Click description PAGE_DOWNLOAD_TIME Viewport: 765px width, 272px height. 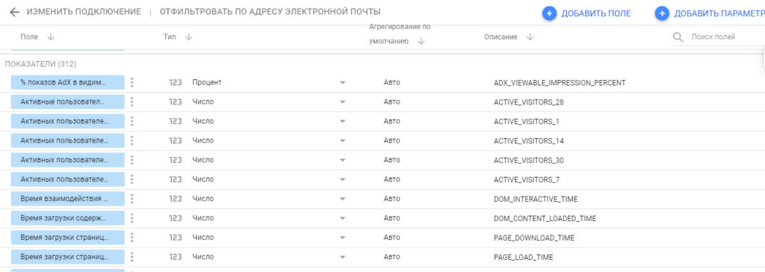tap(534, 238)
